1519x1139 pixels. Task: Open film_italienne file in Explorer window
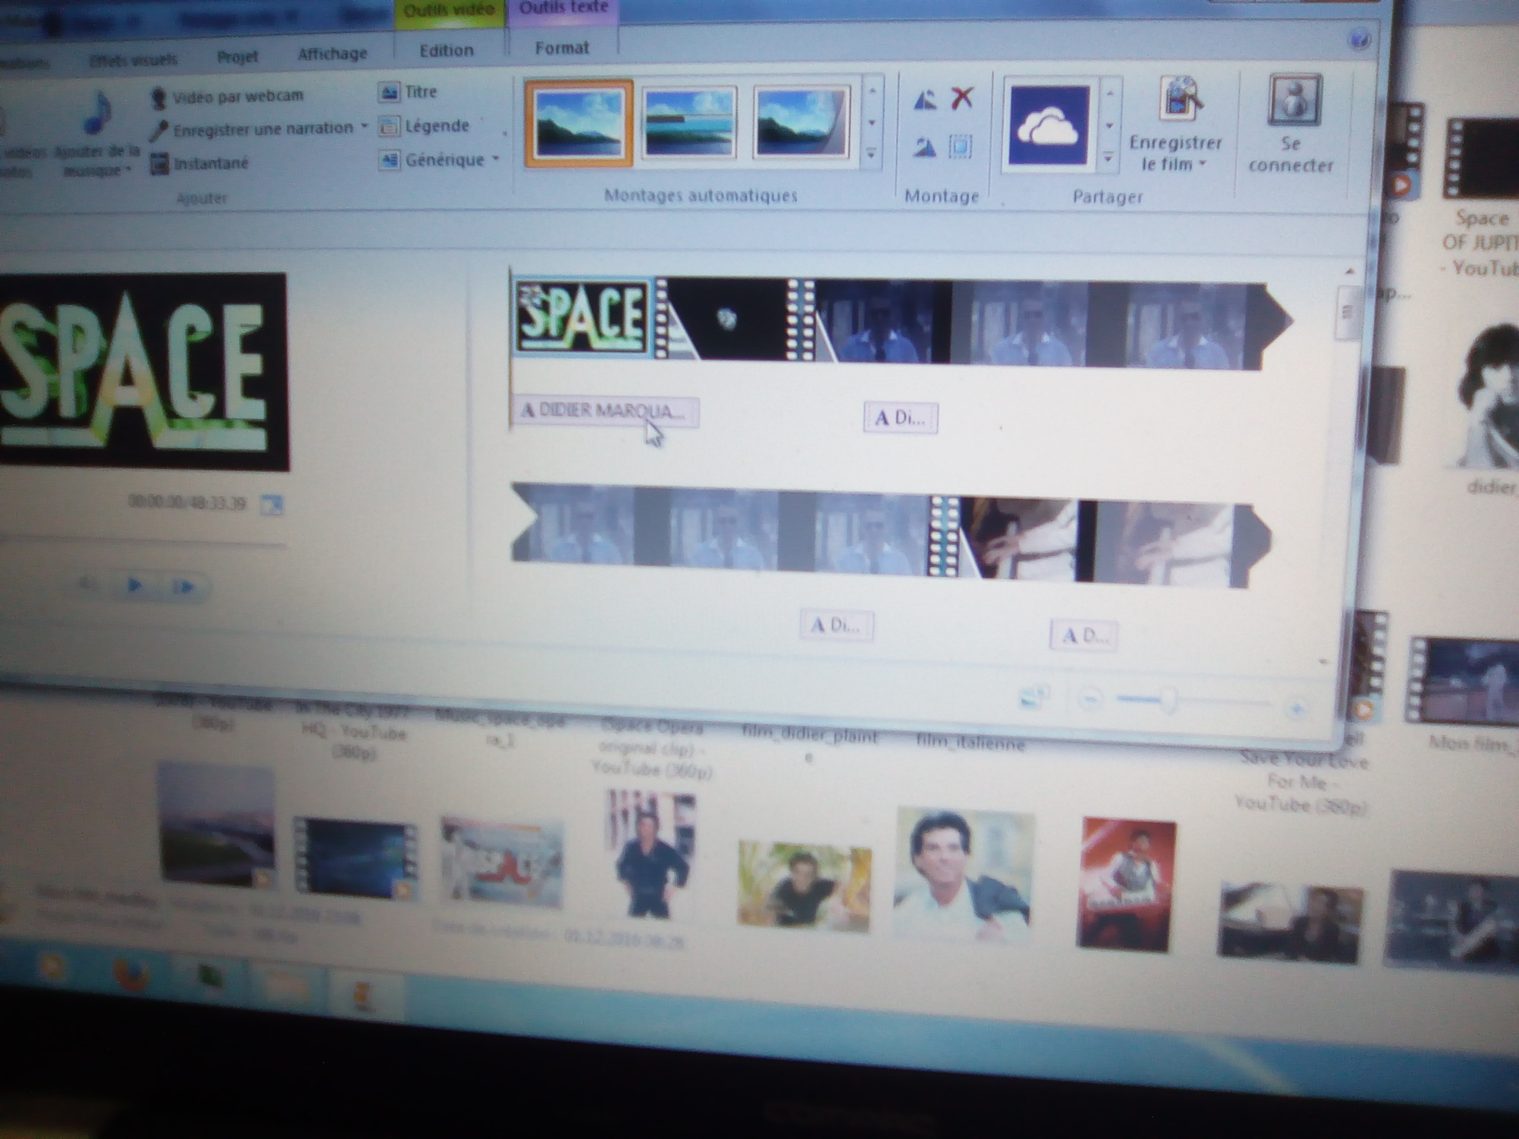click(x=970, y=743)
